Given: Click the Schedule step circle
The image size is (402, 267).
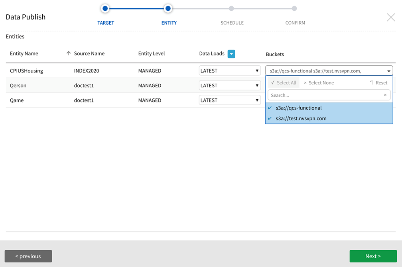Looking at the screenshot, I should [231, 8].
